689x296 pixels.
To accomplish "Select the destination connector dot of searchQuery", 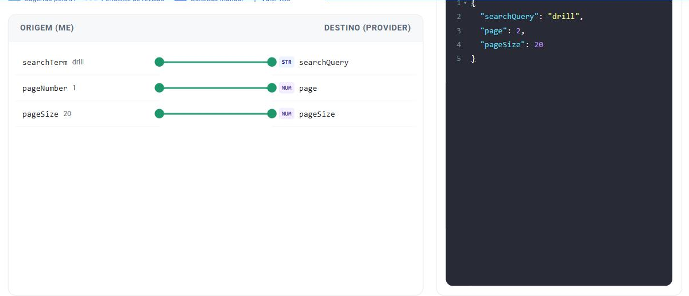I will click(x=272, y=62).
